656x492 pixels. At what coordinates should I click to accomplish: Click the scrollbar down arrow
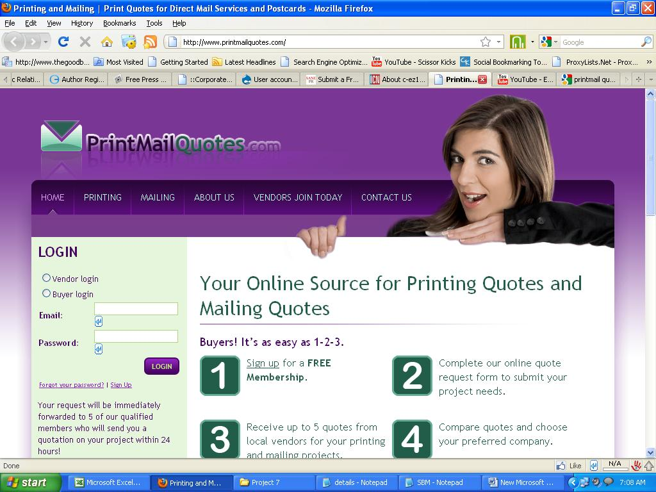pos(650,452)
